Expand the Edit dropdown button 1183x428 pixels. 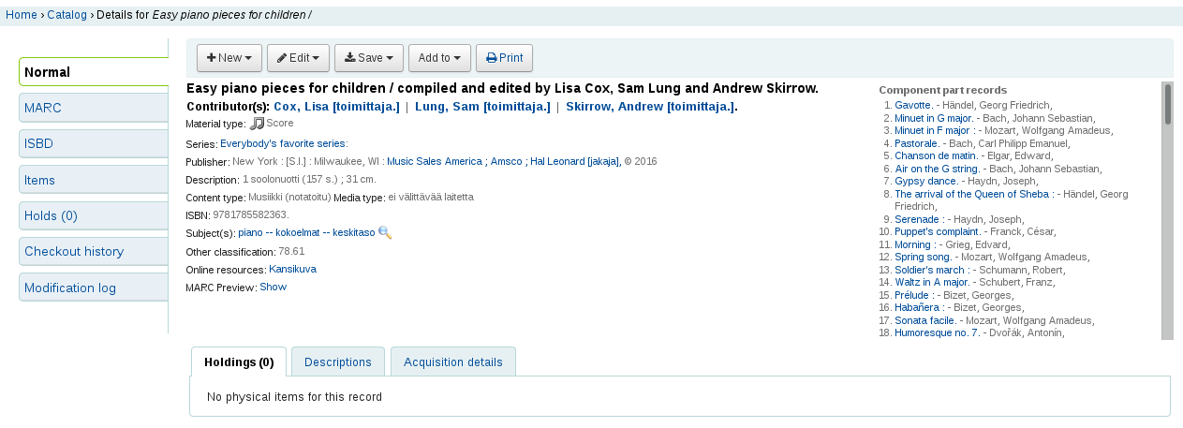tap(298, 58)
